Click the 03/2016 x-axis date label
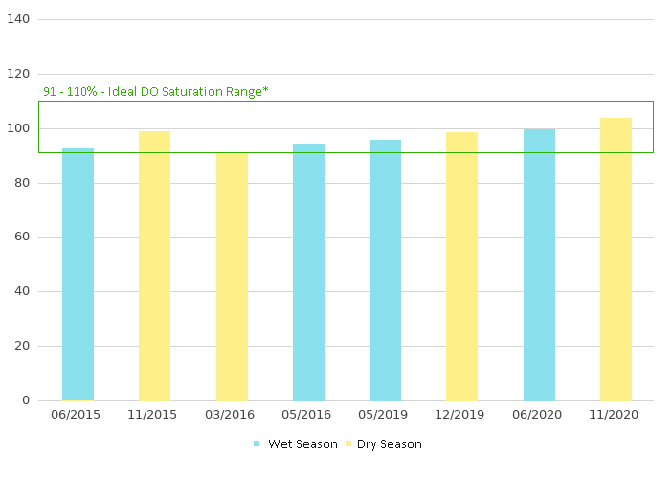 pyautogui.click(x=232, y=414)
